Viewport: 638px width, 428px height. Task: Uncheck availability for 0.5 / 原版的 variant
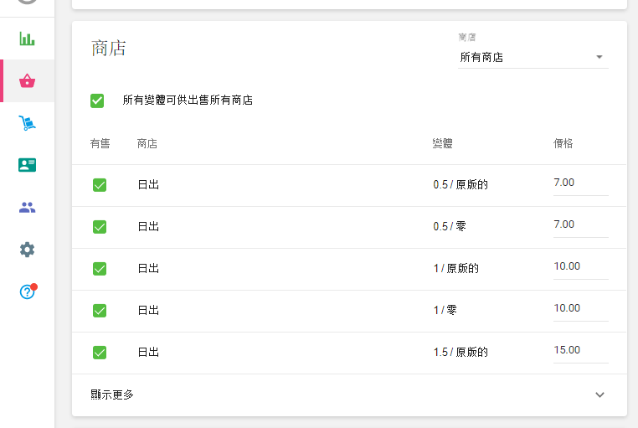pos(100,185)
